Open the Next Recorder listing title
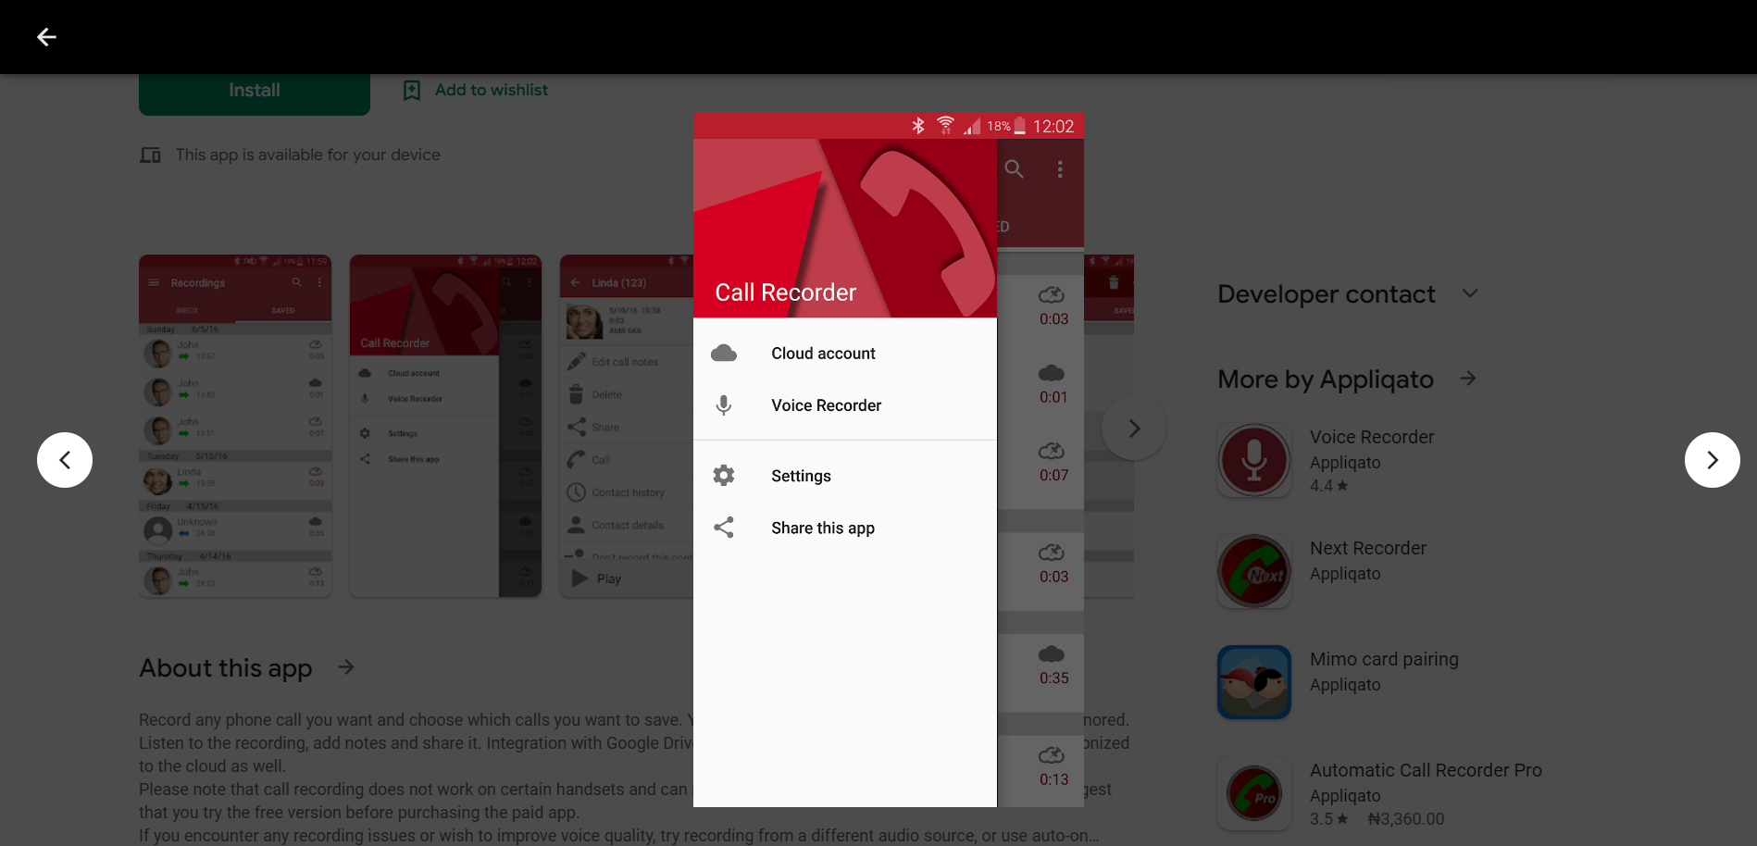The image size is (1757, 846). 1368,548
